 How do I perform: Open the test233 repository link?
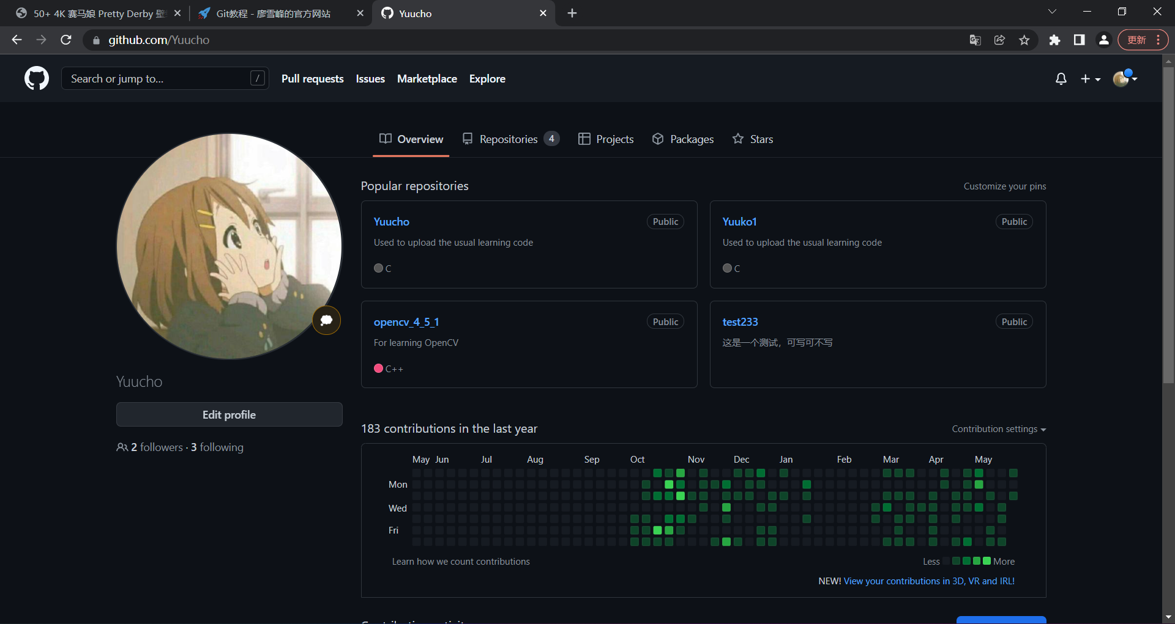click(740, 322)
